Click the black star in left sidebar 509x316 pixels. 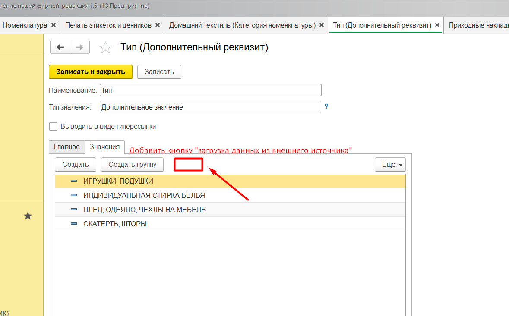(x=28, y=216)
